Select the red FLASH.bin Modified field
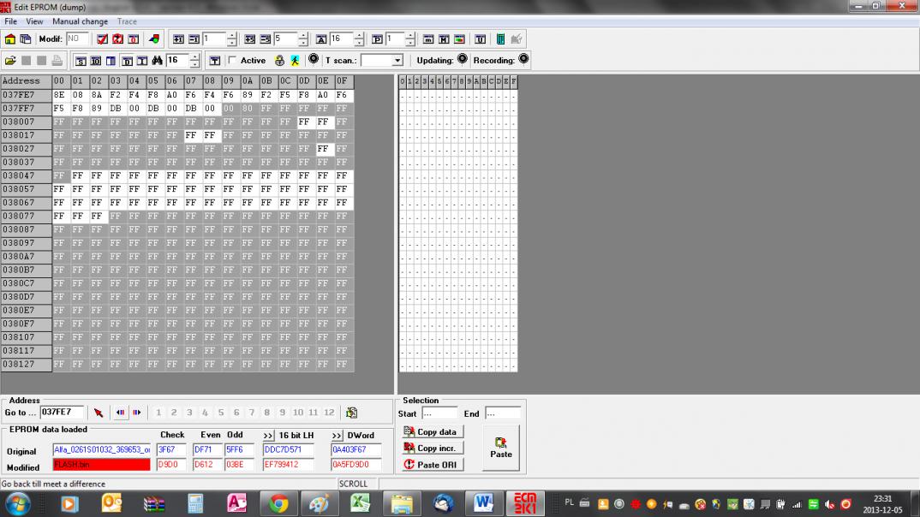 point(102,465)
